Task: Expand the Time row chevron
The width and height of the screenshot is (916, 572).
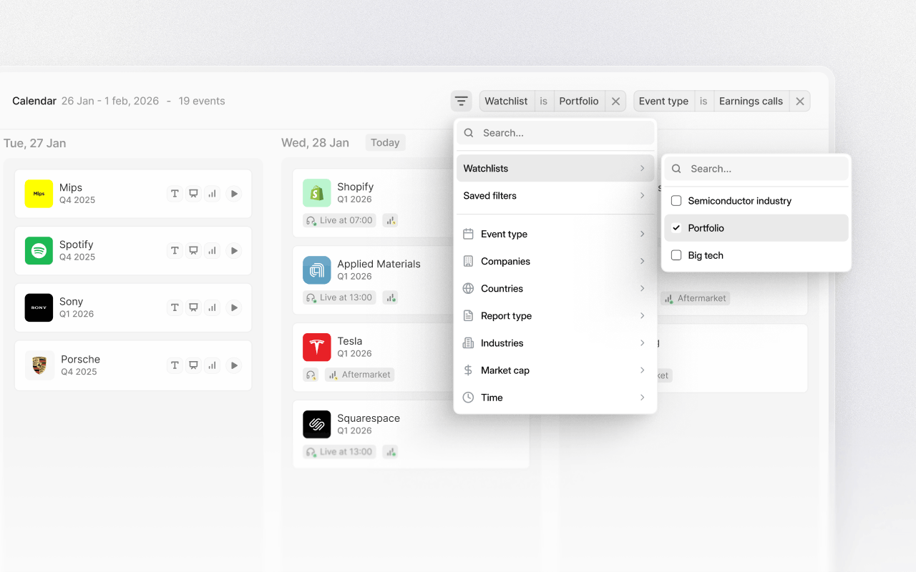Action: [x=642, y=398]
